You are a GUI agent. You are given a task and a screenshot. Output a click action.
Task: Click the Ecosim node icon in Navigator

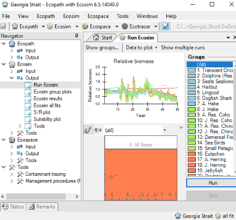12,64
